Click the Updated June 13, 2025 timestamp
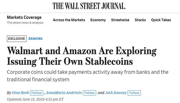 pyautogui.click(x=35, y=99)
